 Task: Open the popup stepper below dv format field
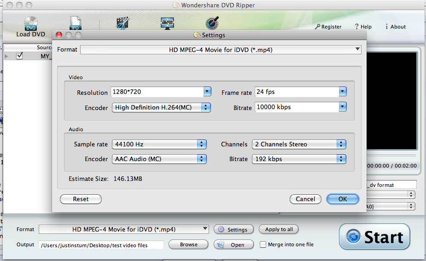pos(391,194)
